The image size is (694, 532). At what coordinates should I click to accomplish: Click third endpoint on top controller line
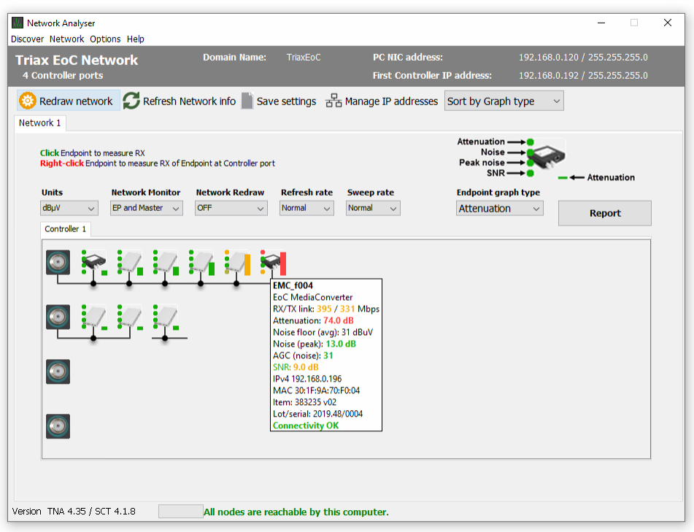click(x=166, y=263)
